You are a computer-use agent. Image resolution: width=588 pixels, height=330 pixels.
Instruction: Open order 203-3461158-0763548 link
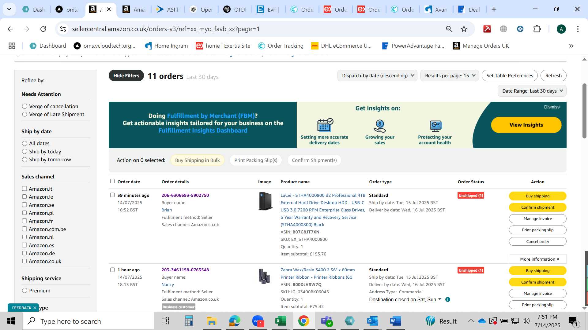coord(185,270)
